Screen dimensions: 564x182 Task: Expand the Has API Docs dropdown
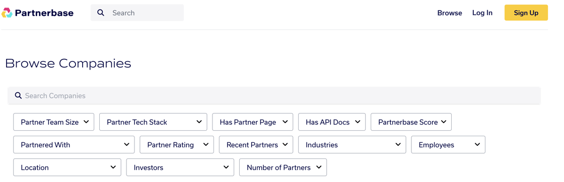[x=332, y=122]
